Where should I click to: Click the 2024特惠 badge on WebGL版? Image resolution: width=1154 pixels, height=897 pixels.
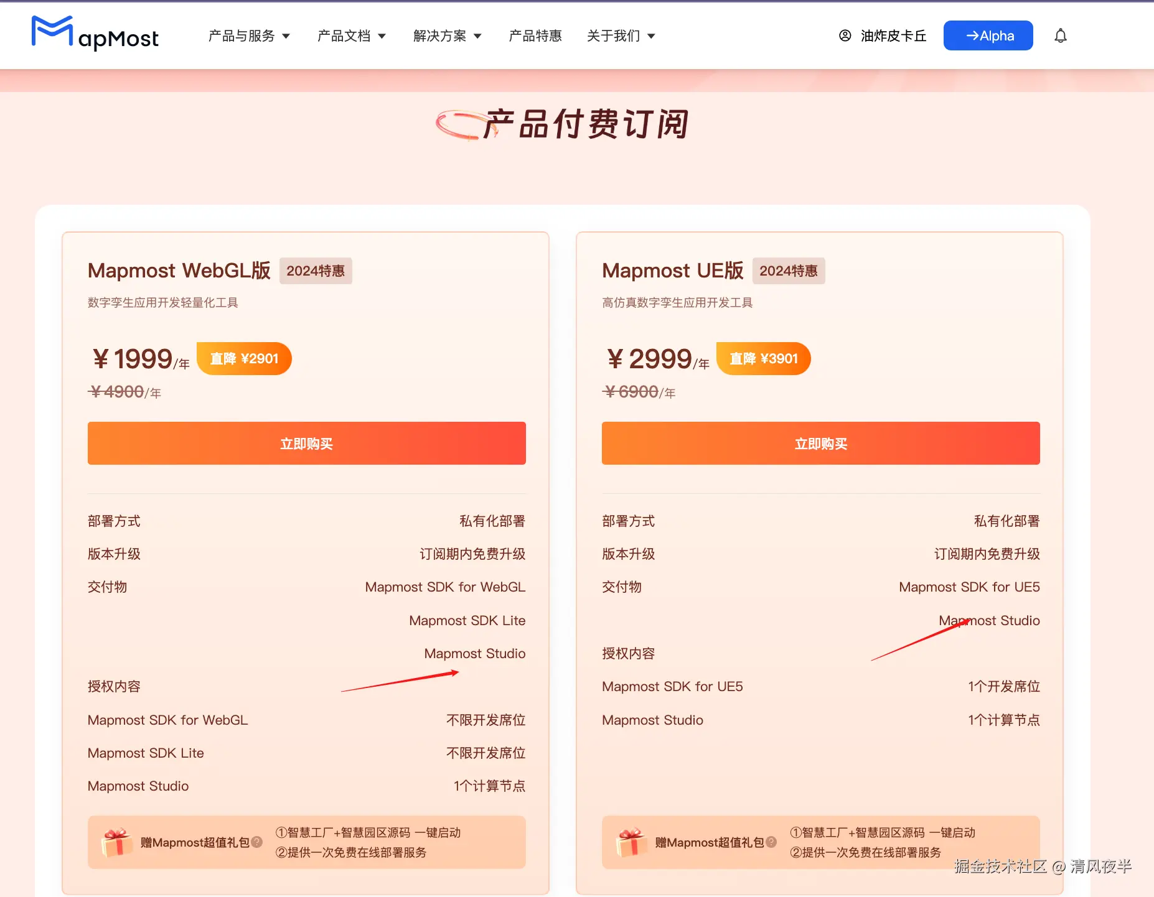[x=316, y=271]
